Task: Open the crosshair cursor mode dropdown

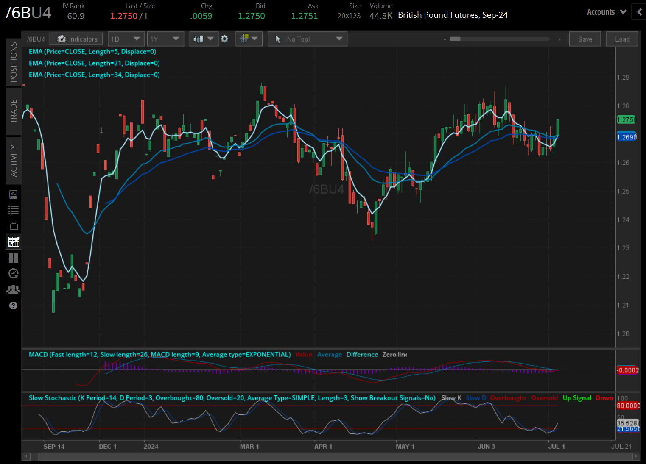Action: [x=249, y=39]
